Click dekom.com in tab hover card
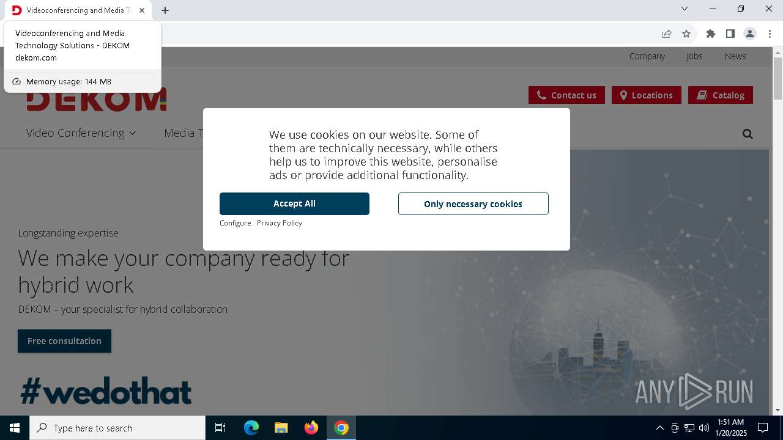 (36, 57)
